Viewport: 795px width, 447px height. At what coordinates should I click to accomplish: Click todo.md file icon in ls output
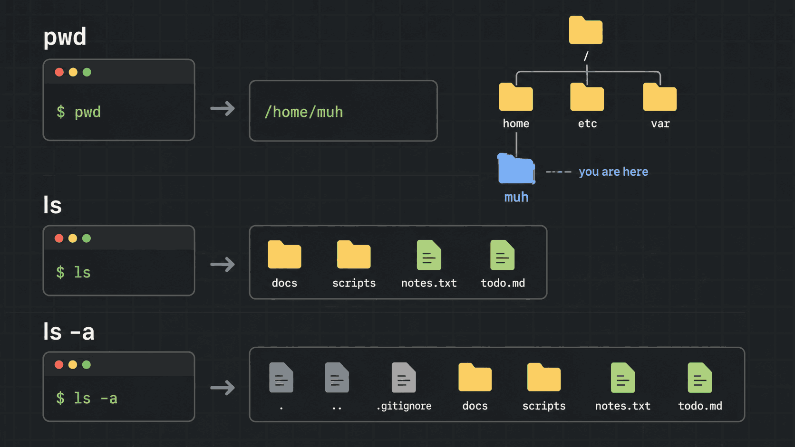click(x=503, y=255)
